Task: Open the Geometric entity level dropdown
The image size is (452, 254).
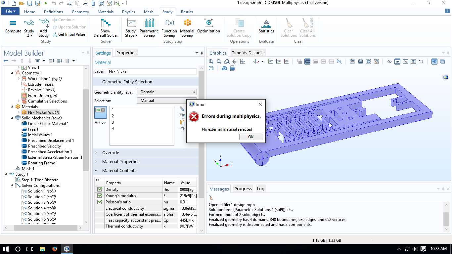Action: (167, 92)
